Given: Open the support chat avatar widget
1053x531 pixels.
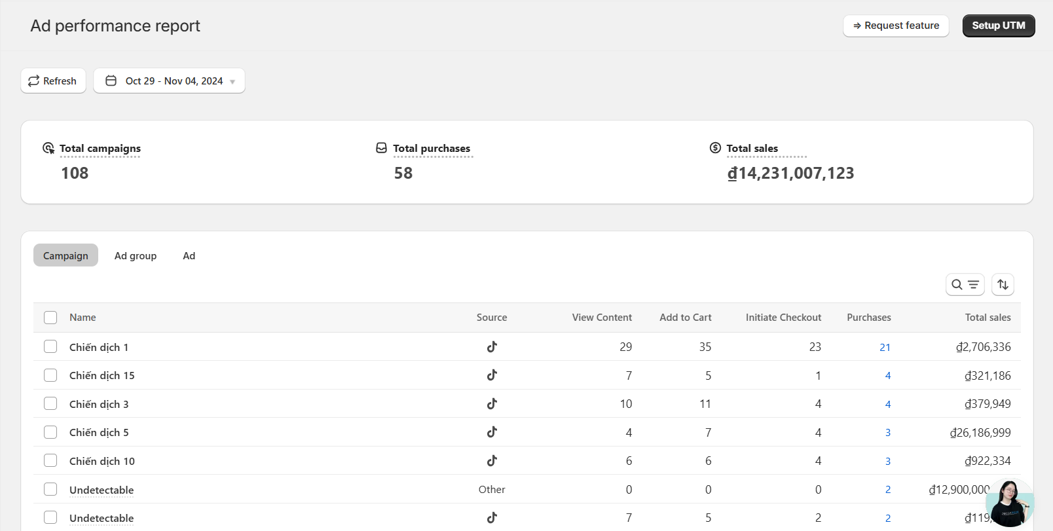Looking at the screenshot, I should point(1009,502).
